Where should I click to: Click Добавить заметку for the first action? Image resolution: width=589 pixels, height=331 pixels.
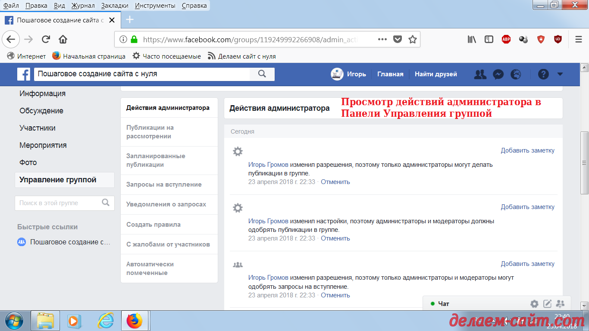[x=528, y=150]
